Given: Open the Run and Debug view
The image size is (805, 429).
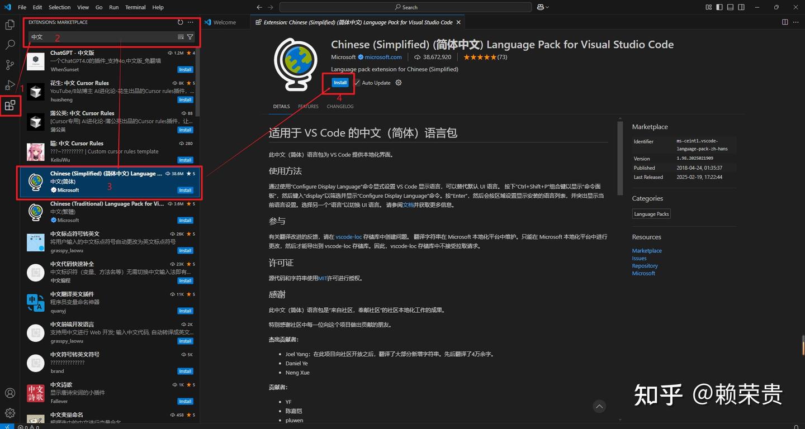Looking at the screenshot, I should [10, 85].
